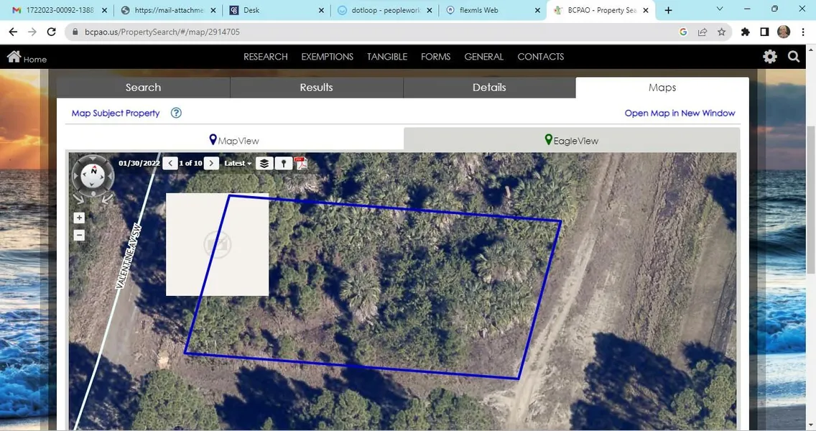The image size is (816, 431).
Task: Open the help question mark icon
Action: pos(176,113)
